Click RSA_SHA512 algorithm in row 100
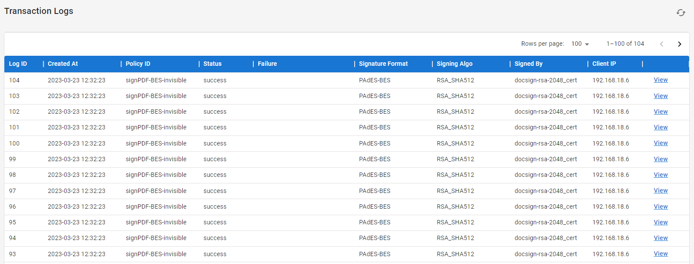 [x=456, y=143]
